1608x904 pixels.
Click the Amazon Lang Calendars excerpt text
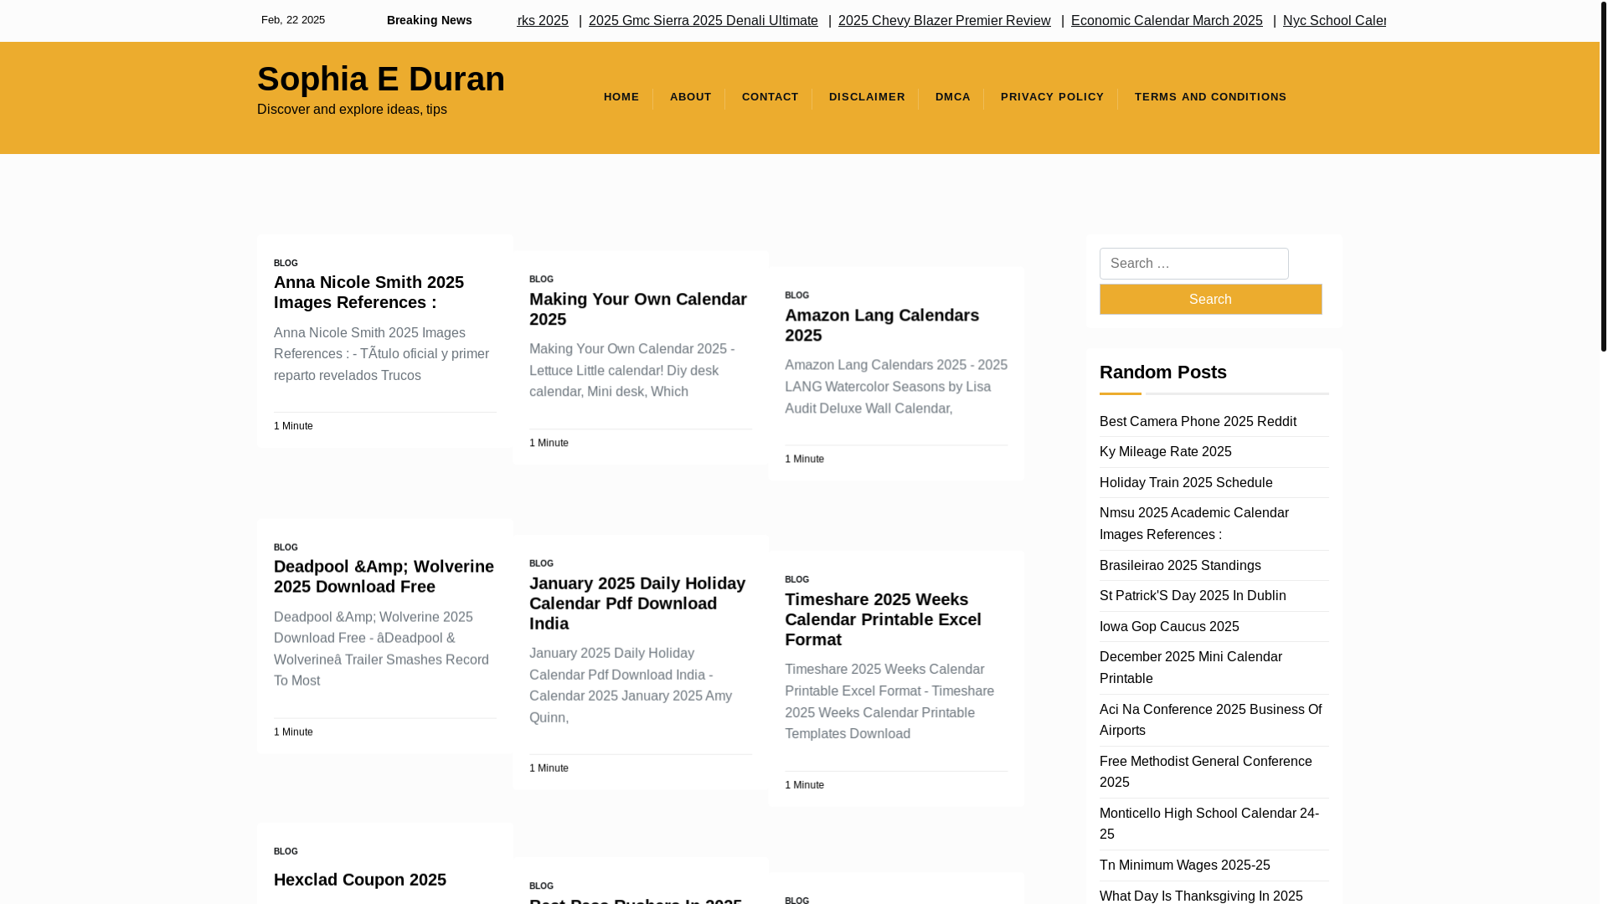(895, 387)
